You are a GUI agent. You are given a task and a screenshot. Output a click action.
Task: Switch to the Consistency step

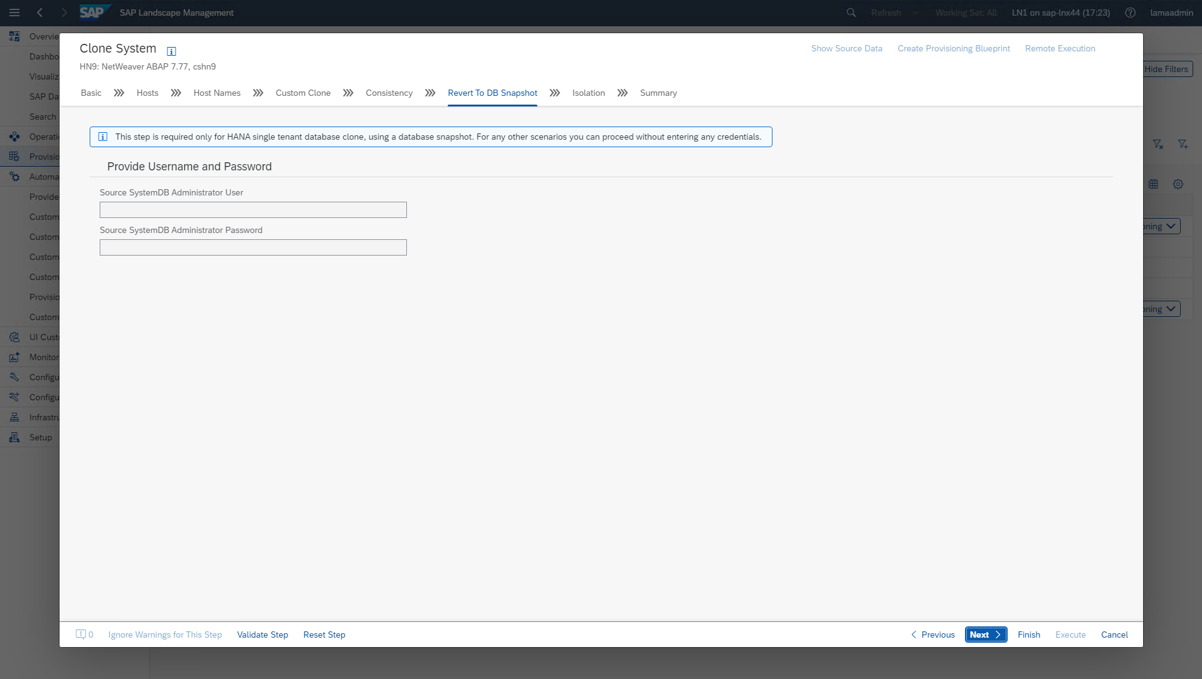click(389, 93)
